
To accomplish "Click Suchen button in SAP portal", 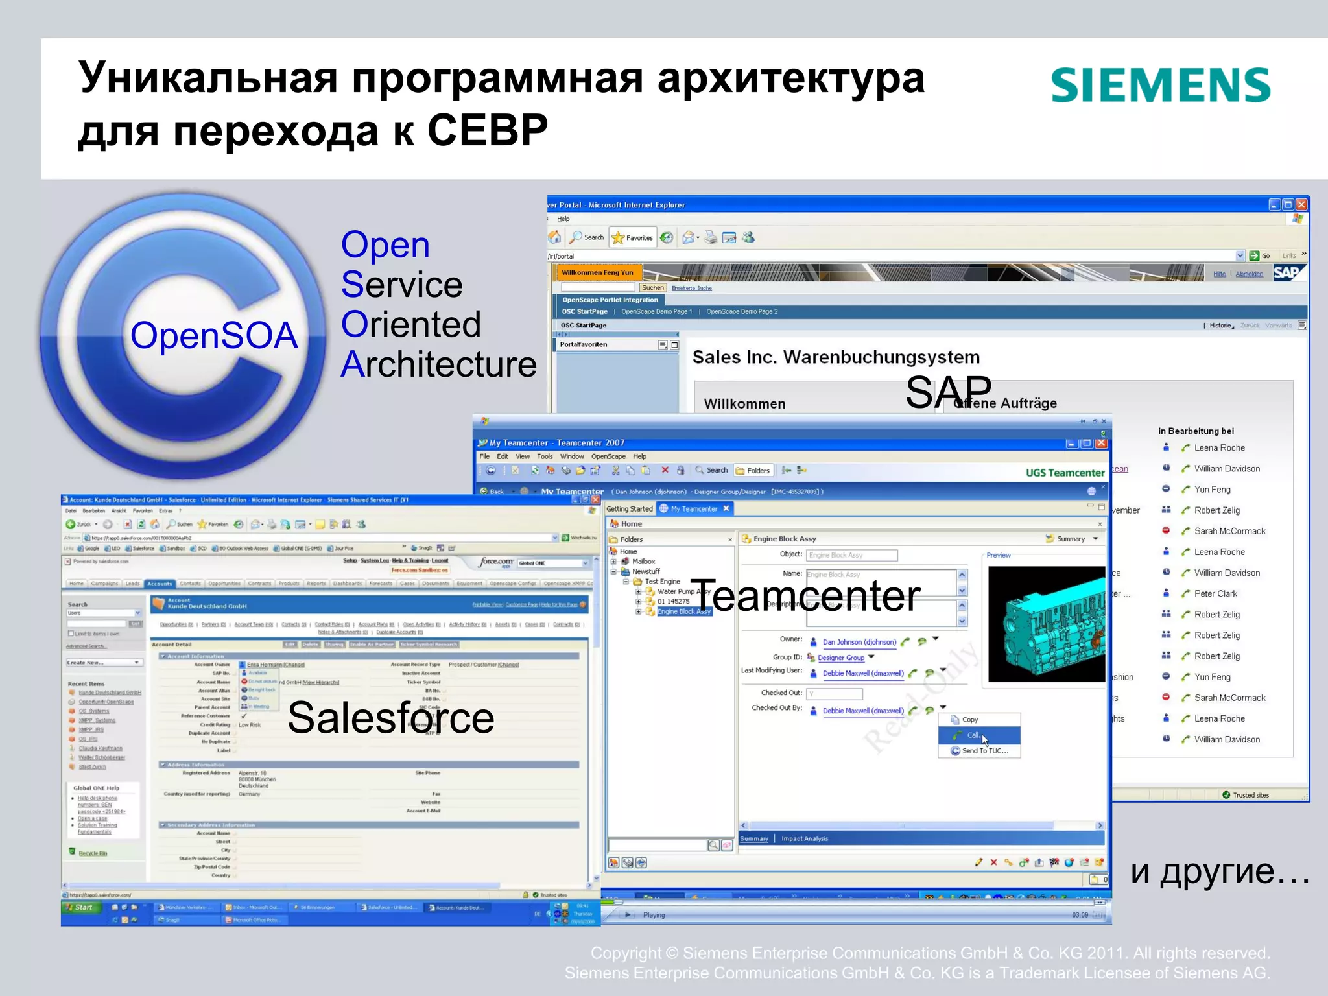I will (x=653, y=288).
